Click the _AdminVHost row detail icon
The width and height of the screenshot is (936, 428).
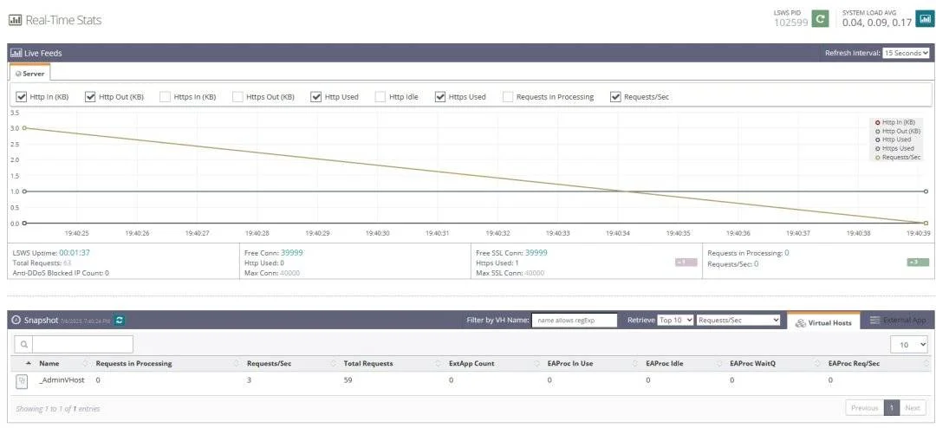coord(22,380)
